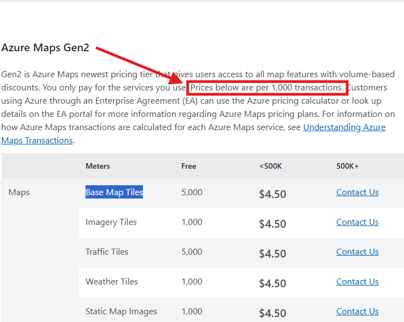
Task: Click the $4.50 price for Weather Tiles
Action: tap(273, 283)
